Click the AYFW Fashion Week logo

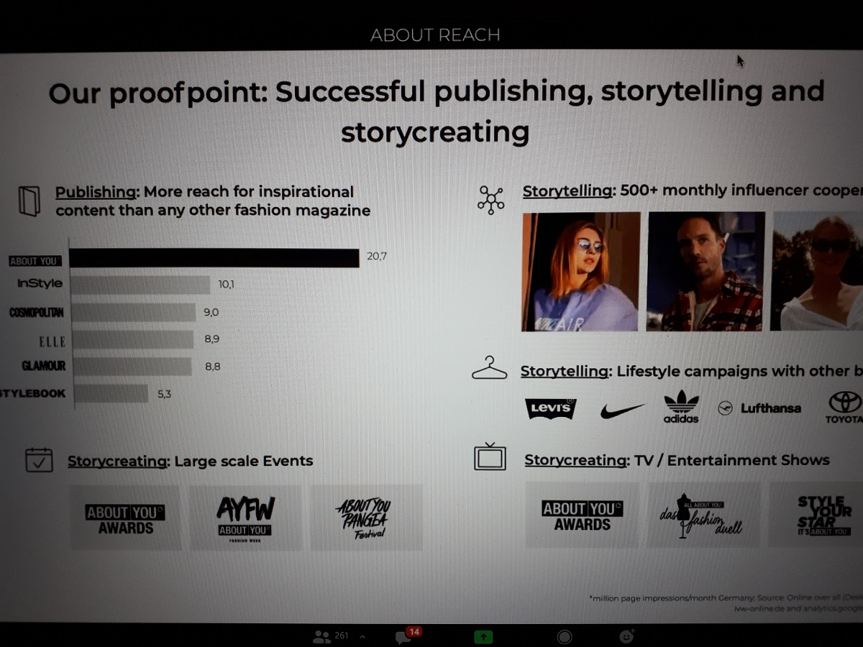click(x=246, y=518)
